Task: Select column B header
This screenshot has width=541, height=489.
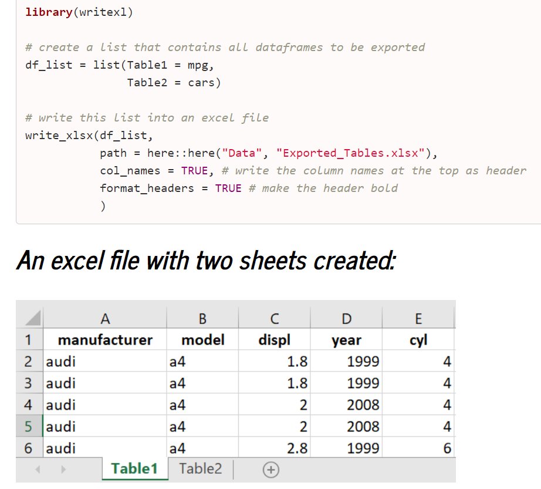Action: (202, 318)
